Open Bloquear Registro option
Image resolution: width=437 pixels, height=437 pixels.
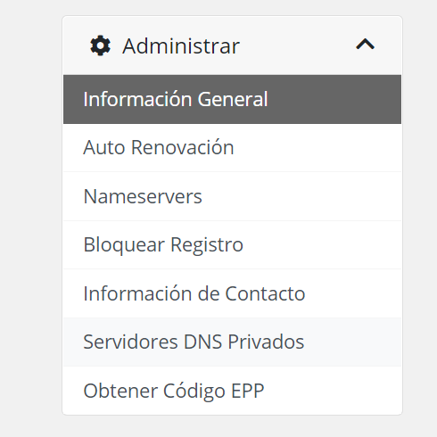point(232,245)
